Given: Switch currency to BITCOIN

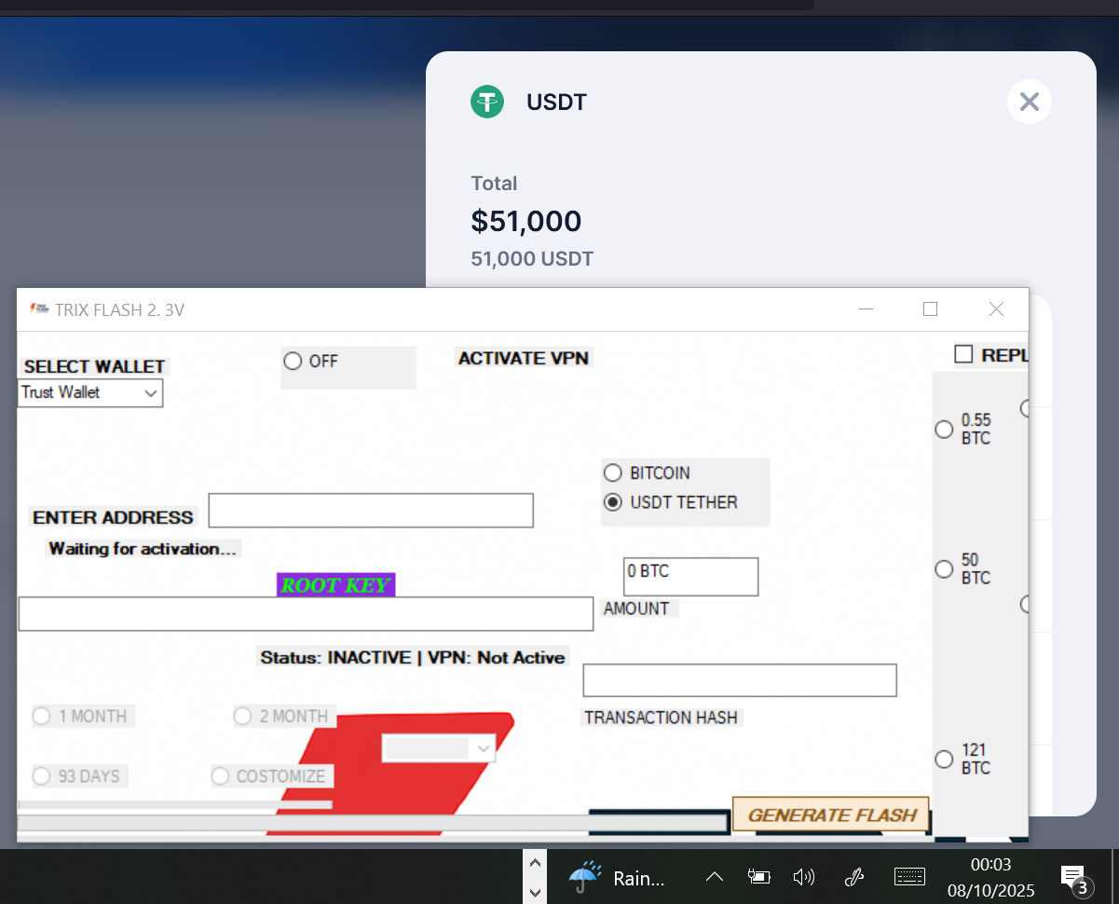Looking at the screenshot, I should [x=612, y=473].
